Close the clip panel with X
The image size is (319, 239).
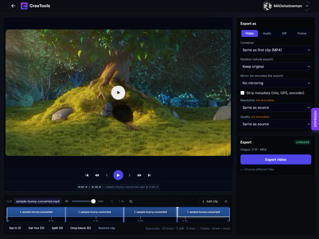point(226,201)
